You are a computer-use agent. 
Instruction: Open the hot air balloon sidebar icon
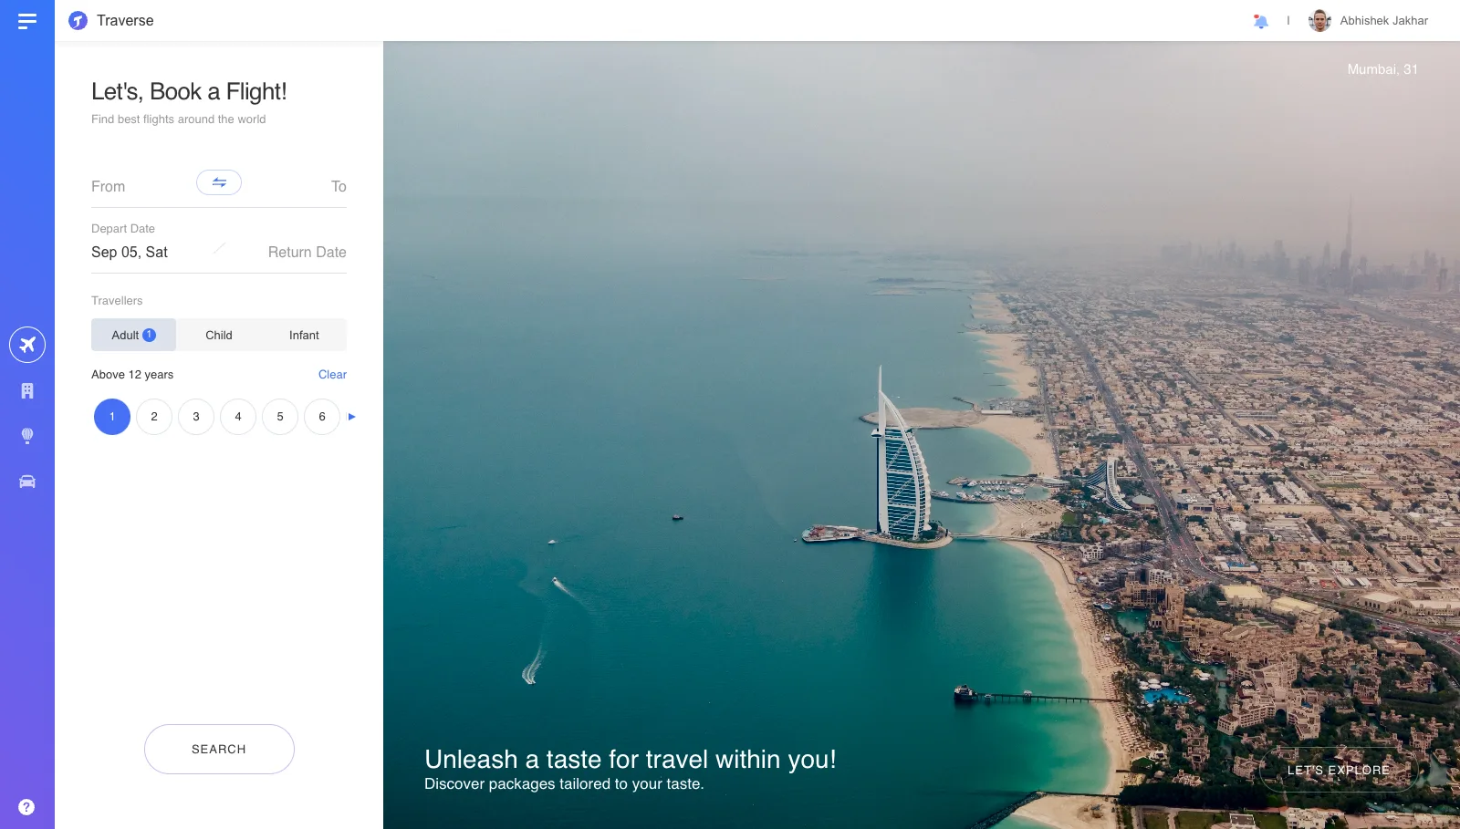coord(27,436)
